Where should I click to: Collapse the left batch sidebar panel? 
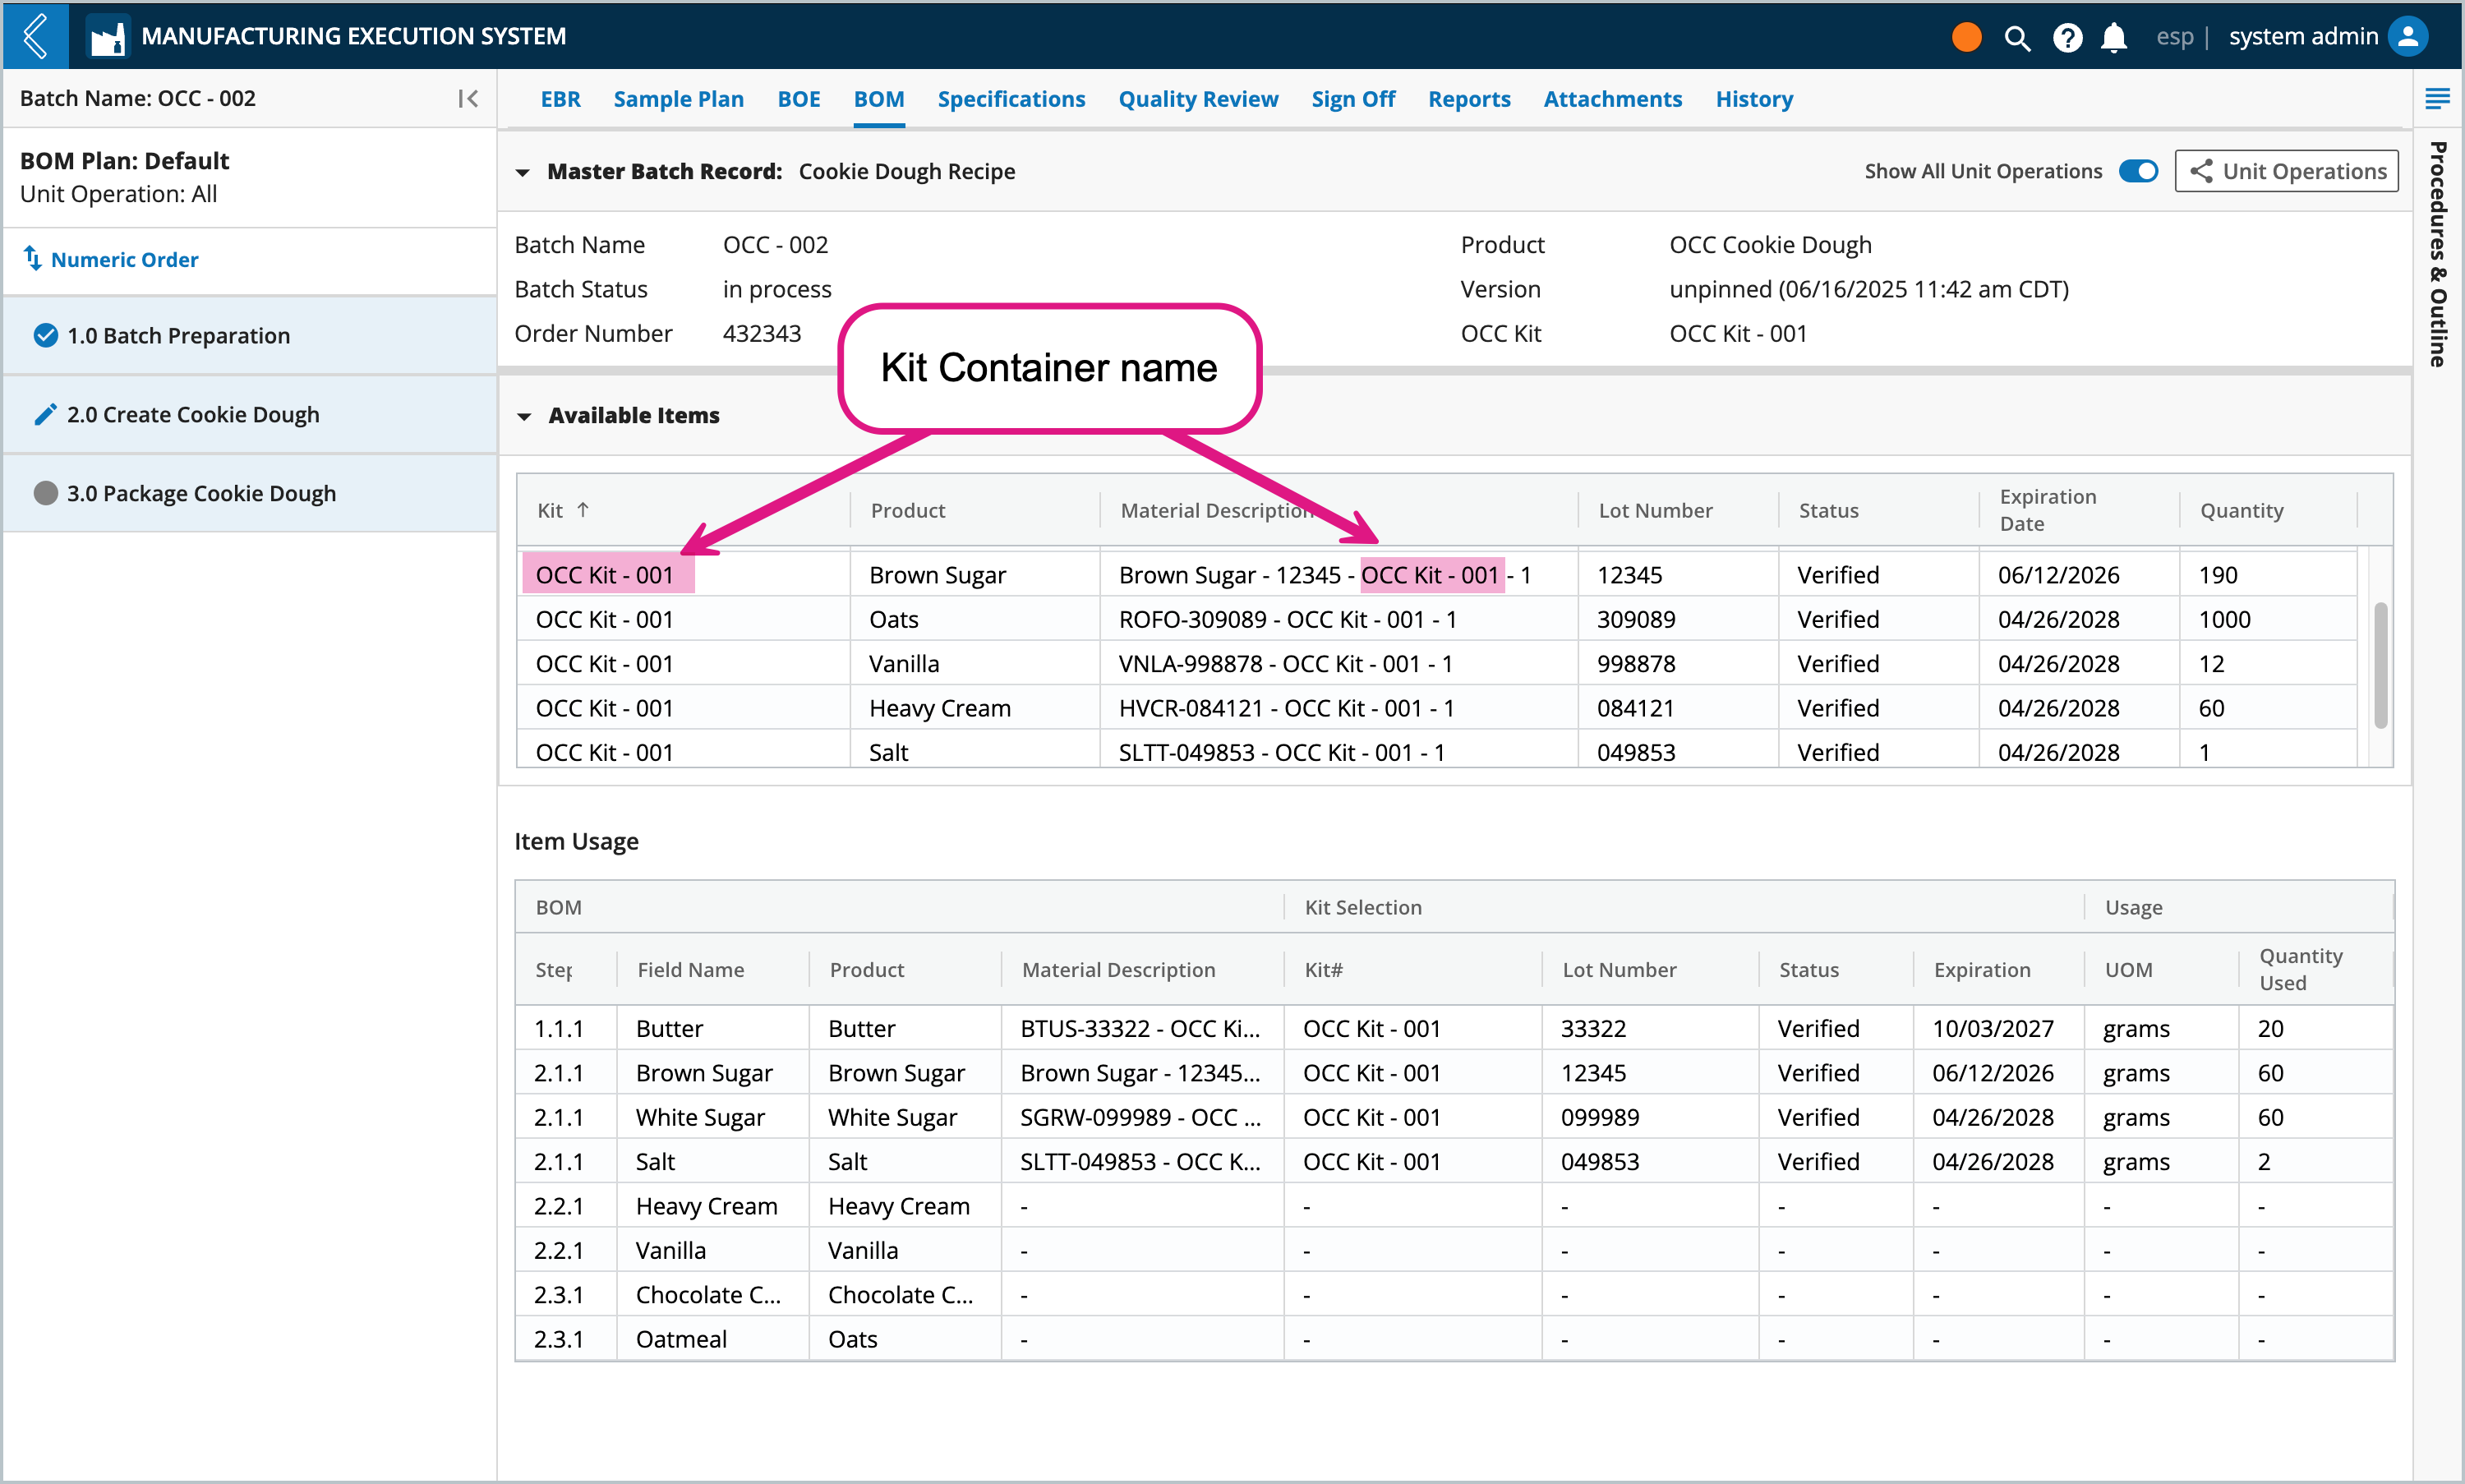468,98
